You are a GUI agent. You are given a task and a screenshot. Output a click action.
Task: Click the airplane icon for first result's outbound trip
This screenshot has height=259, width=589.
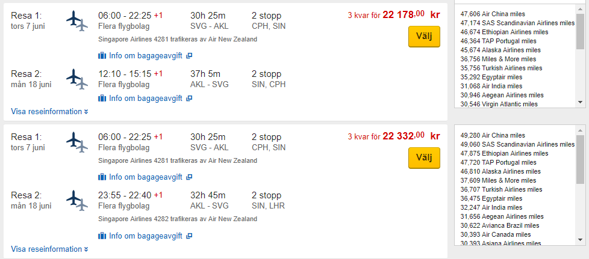click(76, 20)
